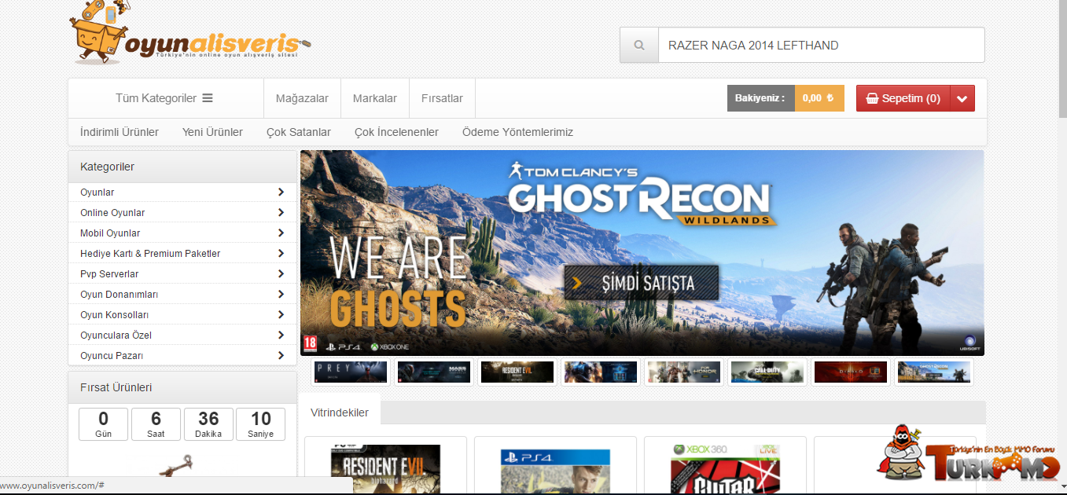
Task: Open the Xbox 360 Guitar product cover
Action: point(725,470)
